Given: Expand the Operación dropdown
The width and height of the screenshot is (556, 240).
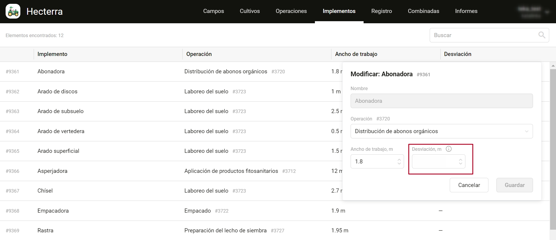Looking at the screenshot, I should click(526, 131).
